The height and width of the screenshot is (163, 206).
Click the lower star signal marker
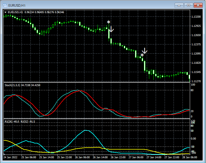pyautogui.click(x=142, y=55)
